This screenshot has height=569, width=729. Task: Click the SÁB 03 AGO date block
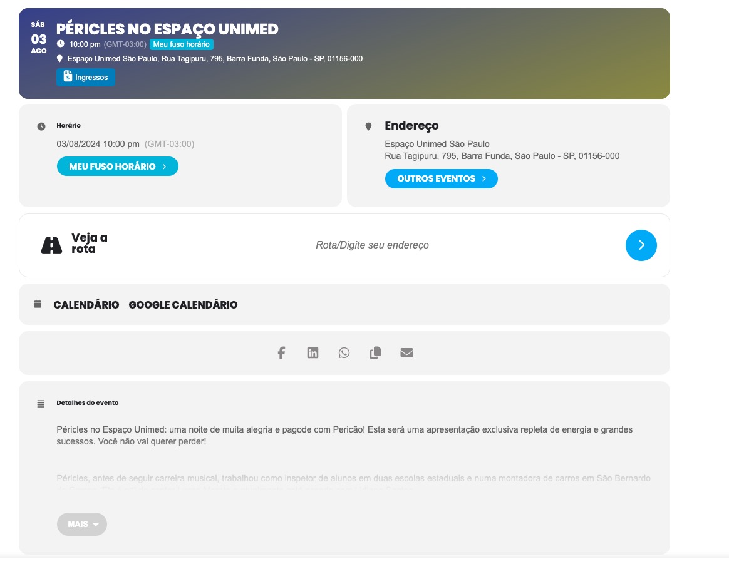[x=39, y=38]
